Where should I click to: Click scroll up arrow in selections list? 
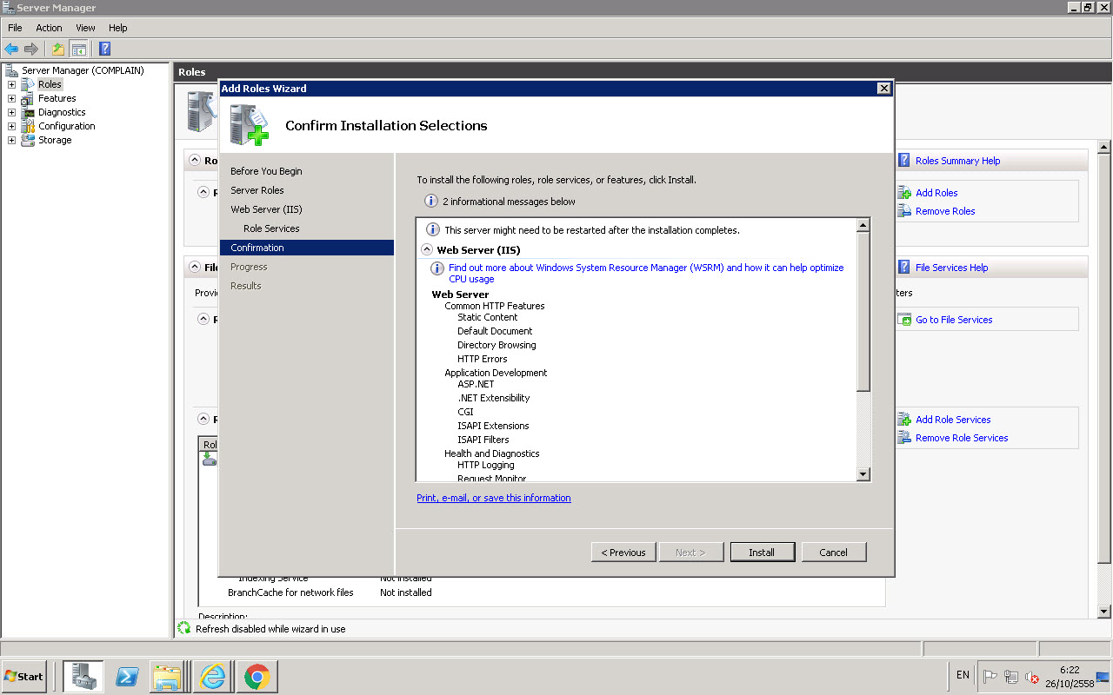coord(863,226)
